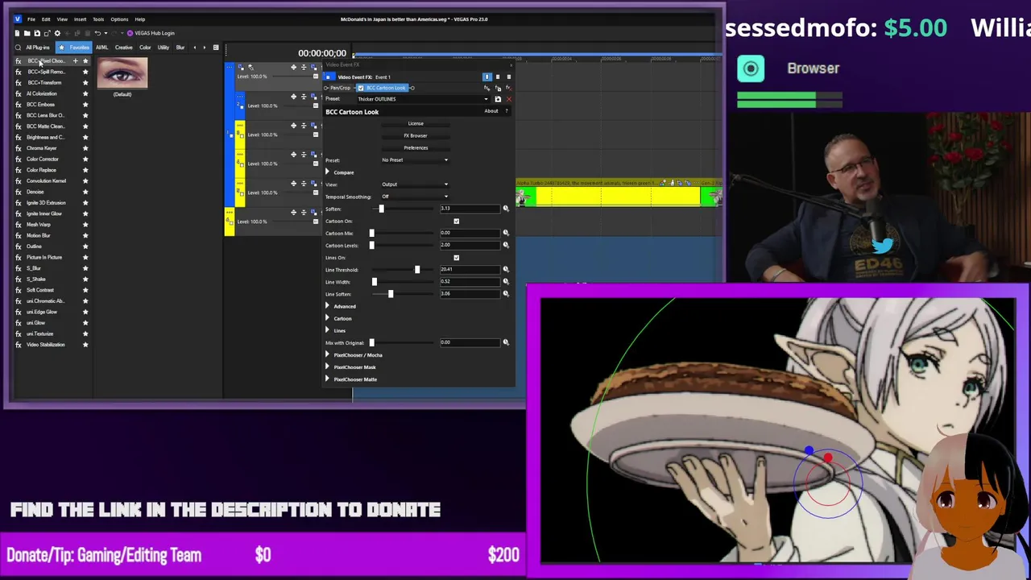Open the VEGAS settings gear icon
1031x580 pixels.
pos(57,33)
